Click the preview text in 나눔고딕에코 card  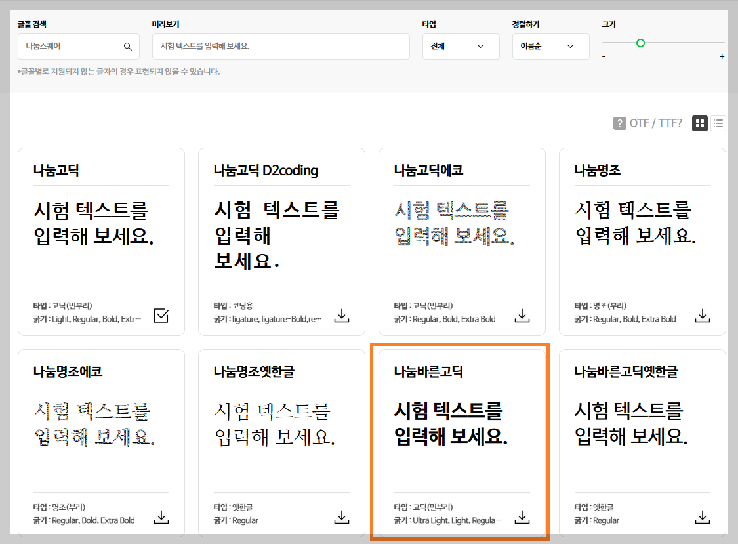[x=454, y=223]
